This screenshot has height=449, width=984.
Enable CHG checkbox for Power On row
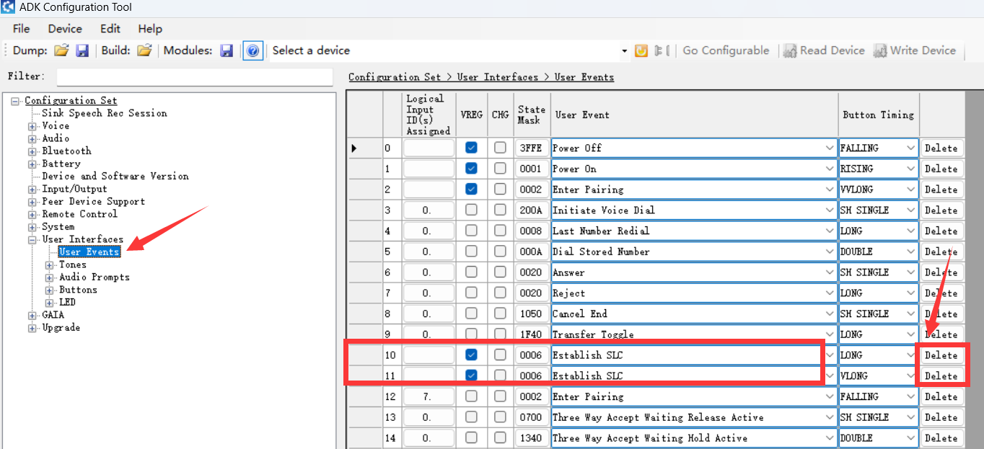[500, 169]
